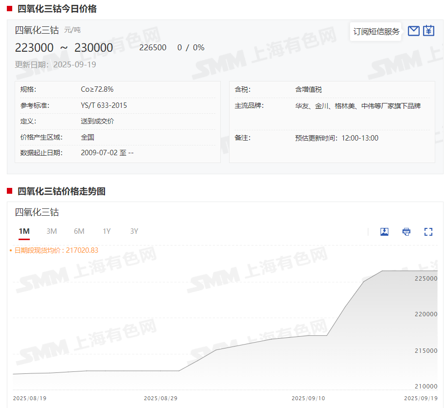Screen dimensions: 446x408
Task: Click the 2025/08/19 start date label
Action: click(30, 398)
